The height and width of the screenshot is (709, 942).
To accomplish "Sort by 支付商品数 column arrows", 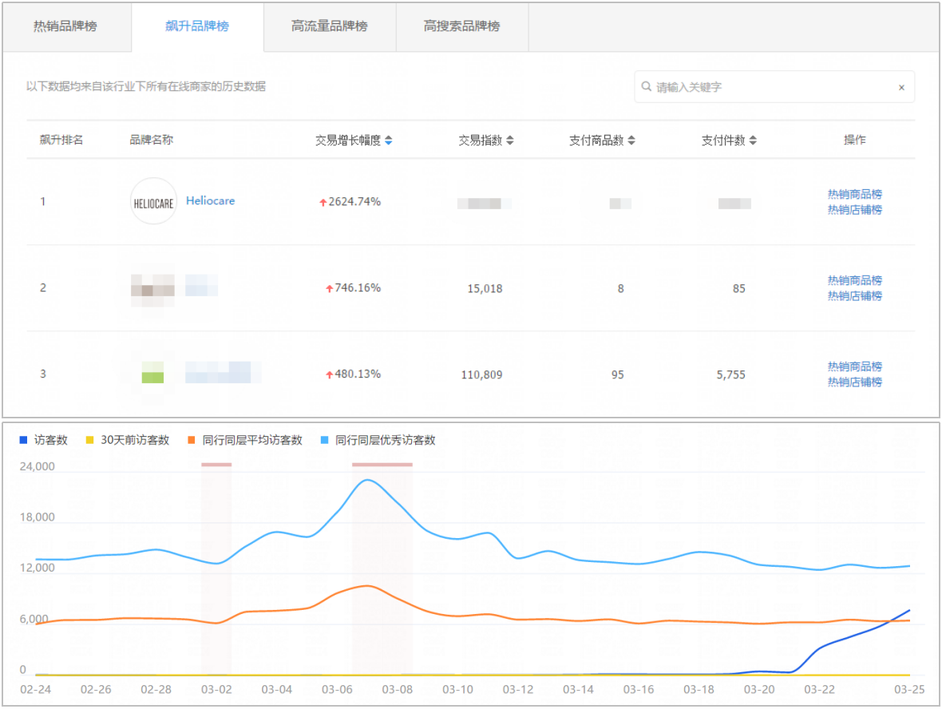I will (631, 141).
